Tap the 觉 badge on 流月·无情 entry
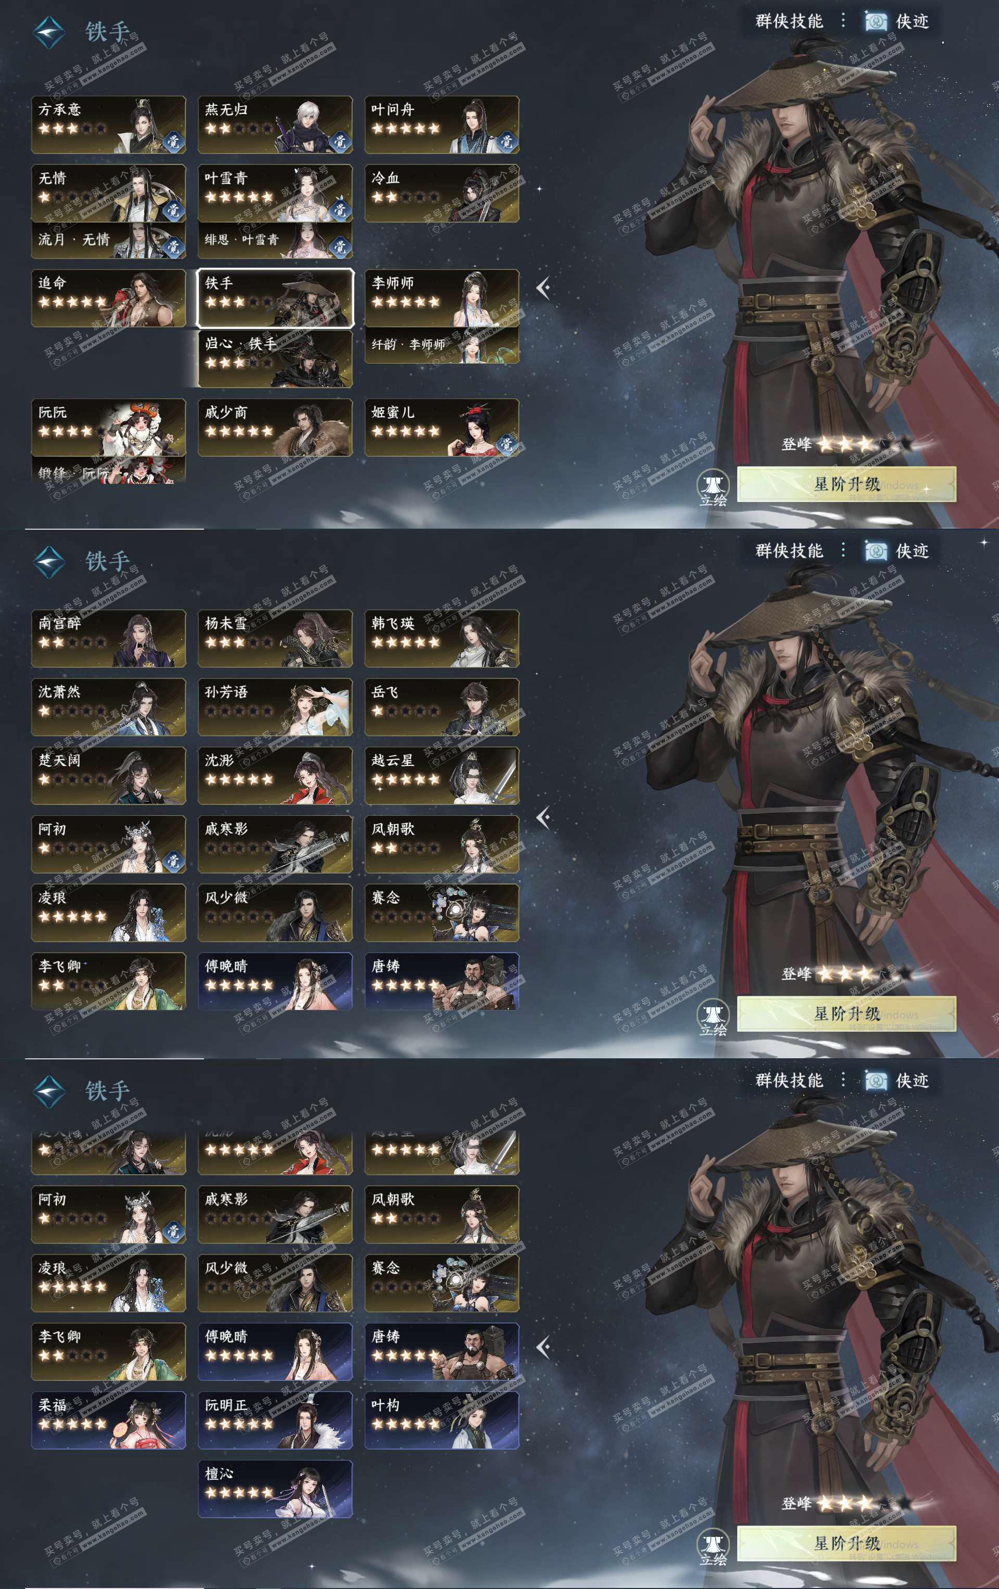999x1589 pixels. click(173, 246)
